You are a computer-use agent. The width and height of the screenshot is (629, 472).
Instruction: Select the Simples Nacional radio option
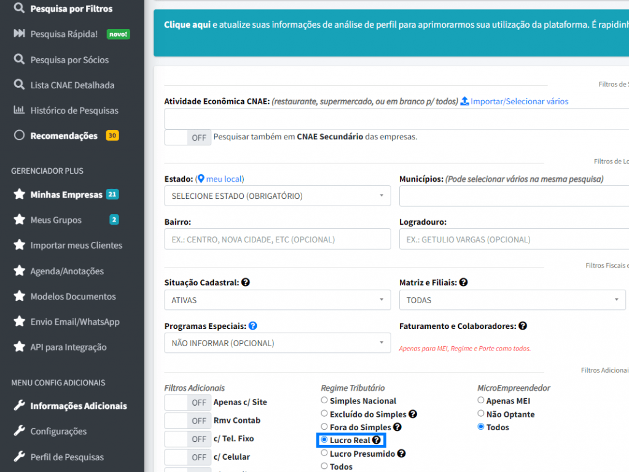(324, 400)
